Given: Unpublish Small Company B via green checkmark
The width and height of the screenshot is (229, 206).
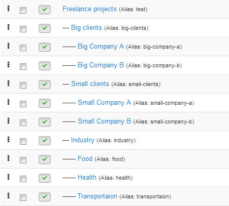Looking at the screenshot, I should (45, 122).
